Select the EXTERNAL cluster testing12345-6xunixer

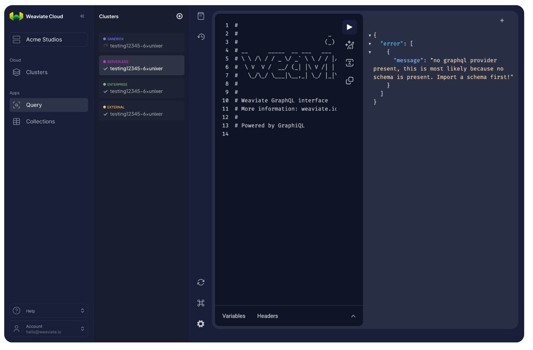[x=142, y=111]
